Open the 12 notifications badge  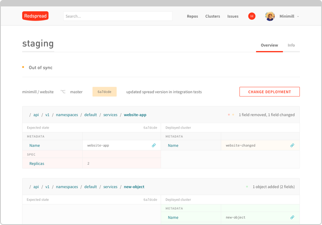252,16
